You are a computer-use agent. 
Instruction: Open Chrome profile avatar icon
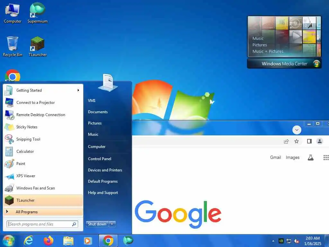click(x=320, y=142)
